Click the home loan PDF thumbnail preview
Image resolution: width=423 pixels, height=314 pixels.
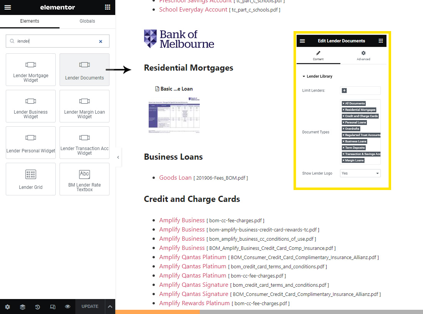point(174,115)
